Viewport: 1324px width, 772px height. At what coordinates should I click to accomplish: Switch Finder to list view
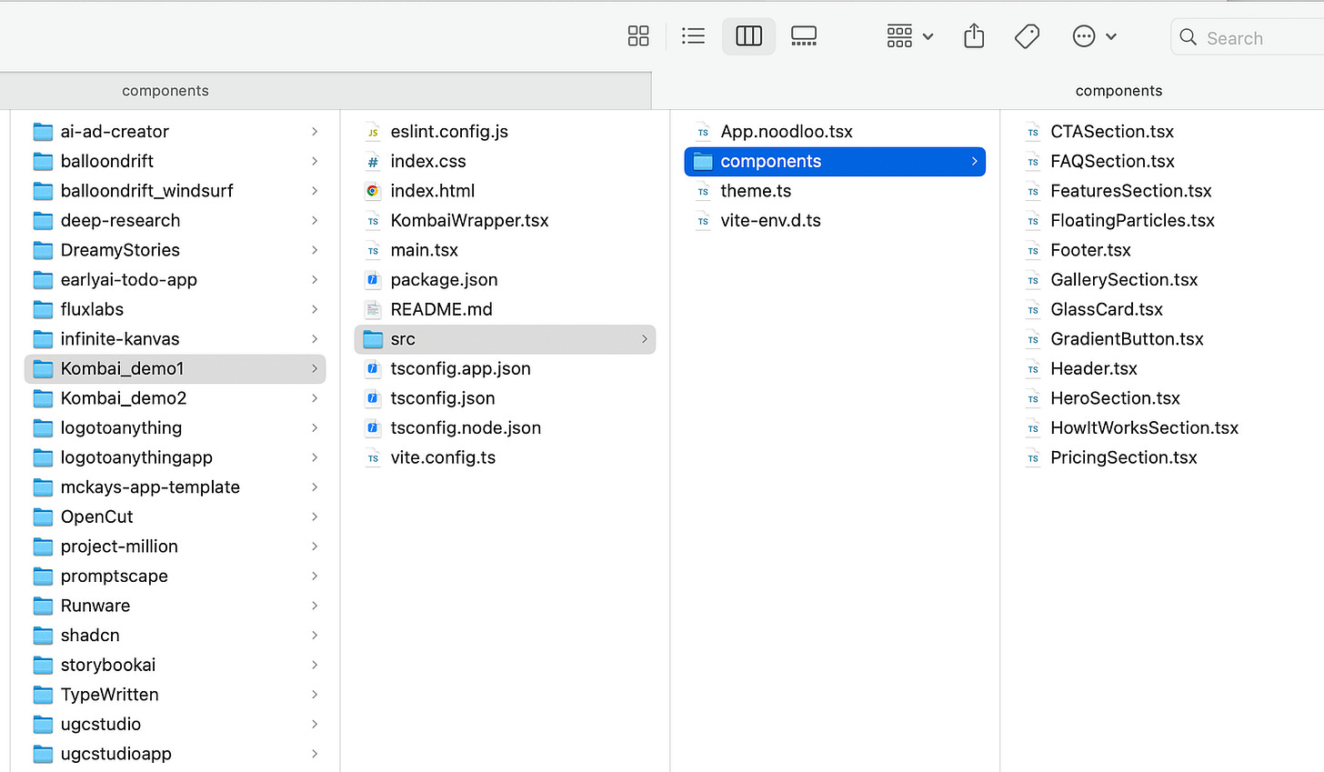(x=693, y=36)
